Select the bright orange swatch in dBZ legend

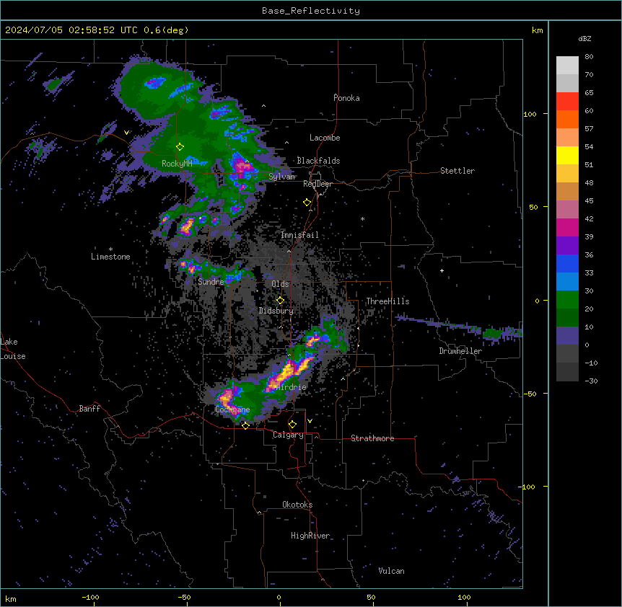coord(567,119)
